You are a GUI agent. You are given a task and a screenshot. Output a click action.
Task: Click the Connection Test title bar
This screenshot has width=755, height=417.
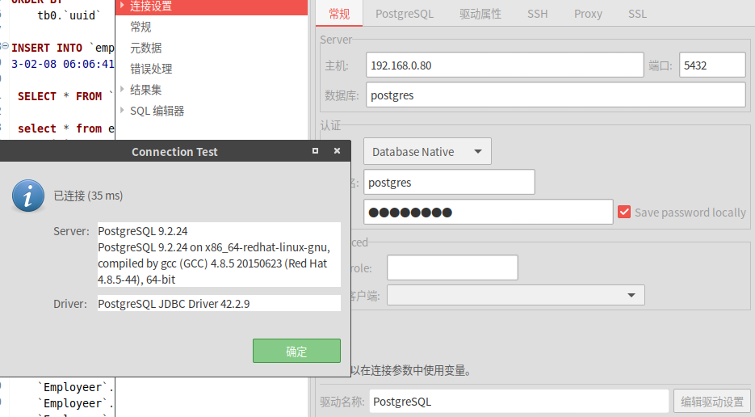click(174, 151)
